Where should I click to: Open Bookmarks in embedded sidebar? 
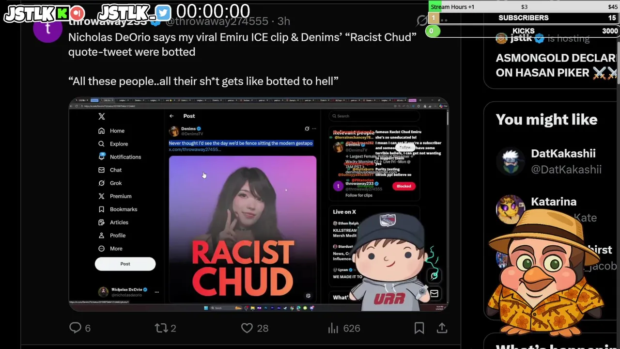pyautogui.click(x=118, y=209)
